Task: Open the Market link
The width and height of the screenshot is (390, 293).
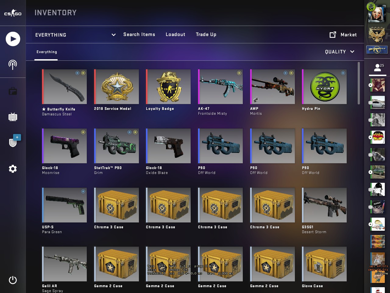Action: point(343,35)
